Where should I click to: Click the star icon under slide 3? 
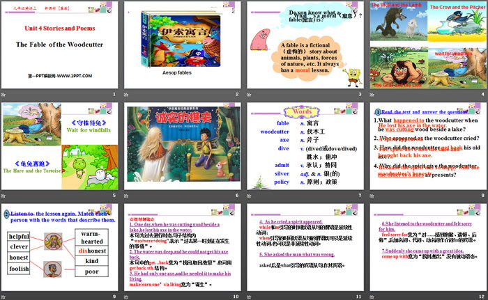[x=249, y=95]
